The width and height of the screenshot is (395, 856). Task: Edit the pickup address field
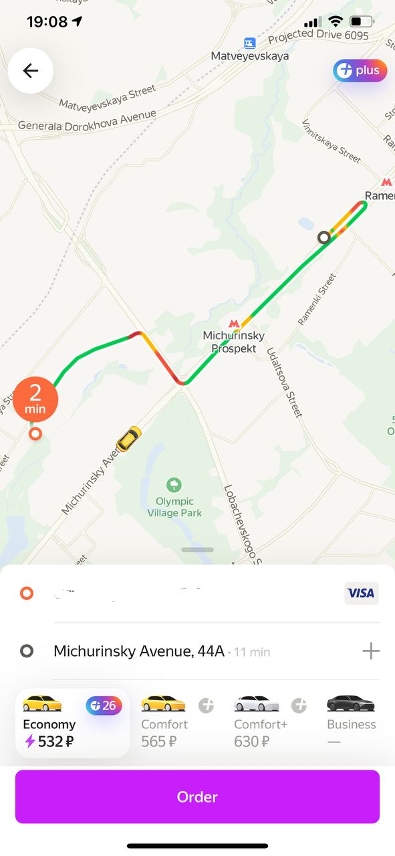198,593
